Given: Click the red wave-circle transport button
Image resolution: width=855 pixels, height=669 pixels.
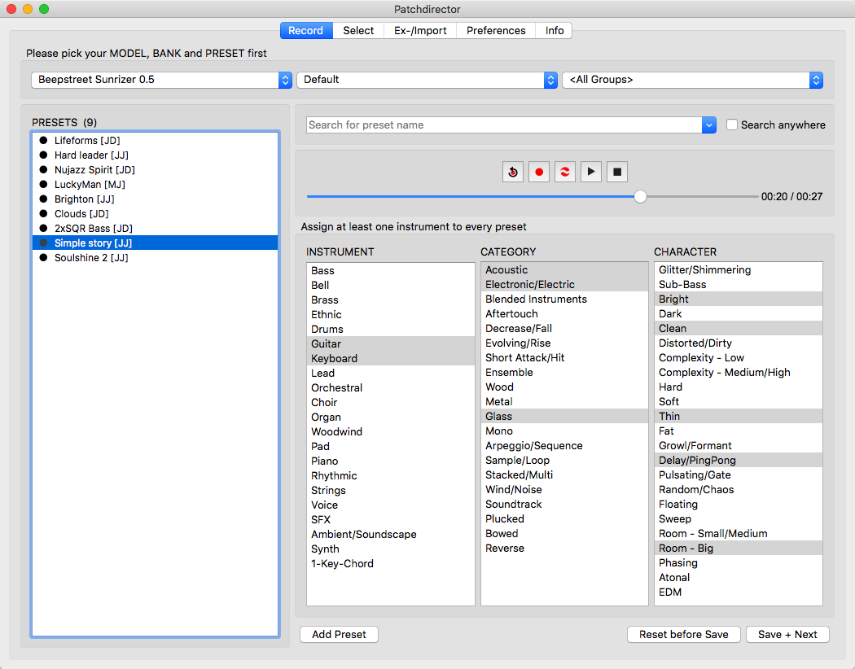Looking at the screenshot, I should 565,173.
